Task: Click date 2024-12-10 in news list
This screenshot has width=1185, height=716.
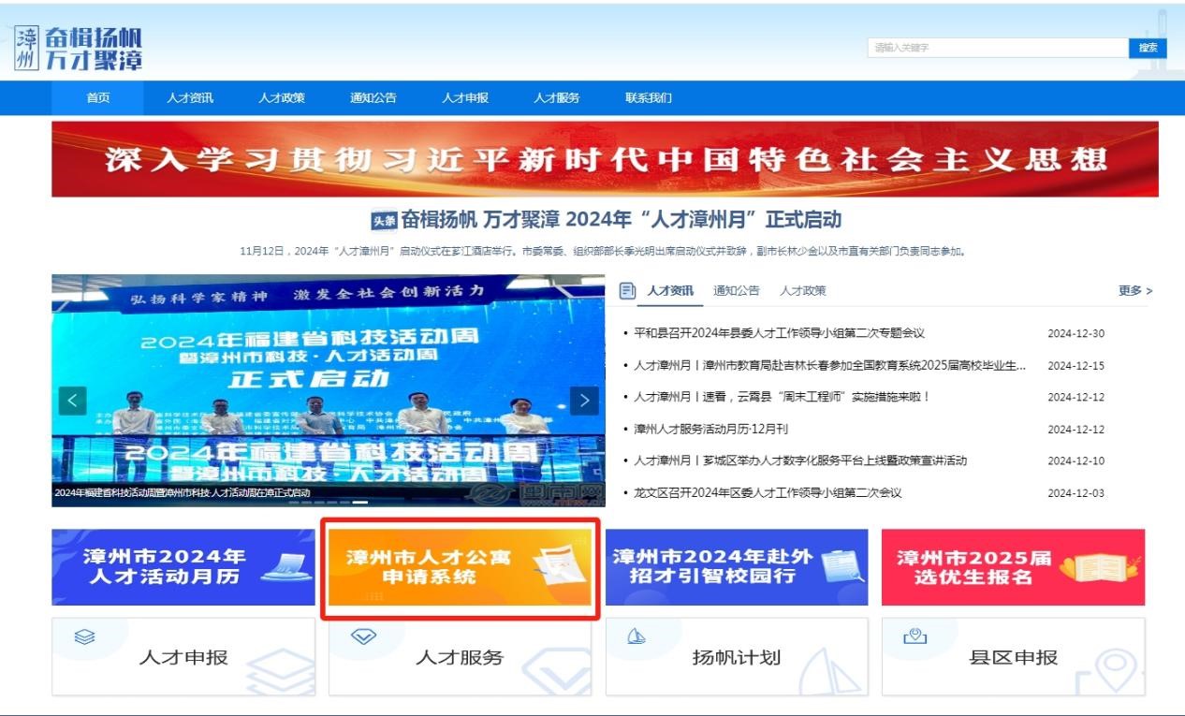Action: (1075, 461)
